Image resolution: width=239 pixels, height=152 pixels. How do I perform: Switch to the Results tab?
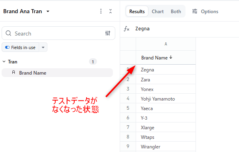pyautogui.click(x=137, y=12)
